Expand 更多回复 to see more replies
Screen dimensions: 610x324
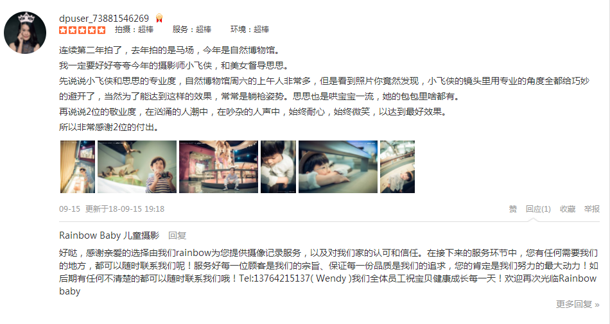tap(578, 304)
